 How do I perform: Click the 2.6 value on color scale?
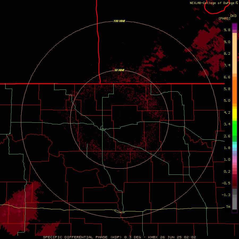click(227, 136)
